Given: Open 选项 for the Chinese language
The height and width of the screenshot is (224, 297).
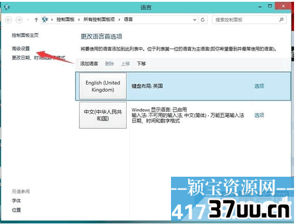Looking at the screenshot, I should [259, 115].
